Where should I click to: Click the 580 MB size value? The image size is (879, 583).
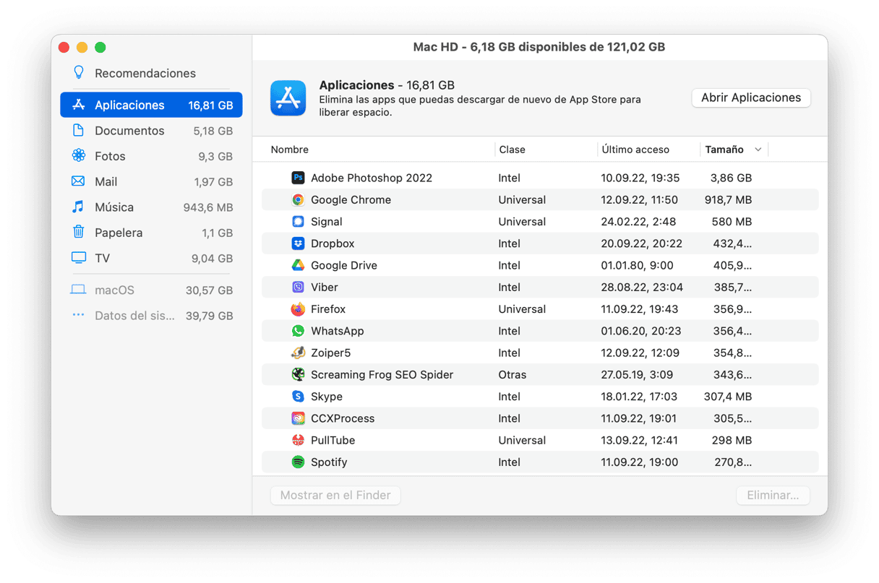732,222
